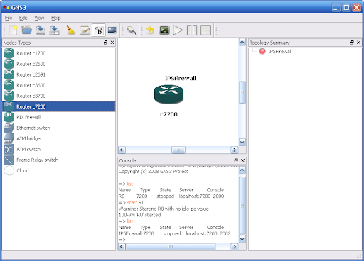Click canvas vertical scrollbar thumb
364x261 pixels.
point(242,92)
